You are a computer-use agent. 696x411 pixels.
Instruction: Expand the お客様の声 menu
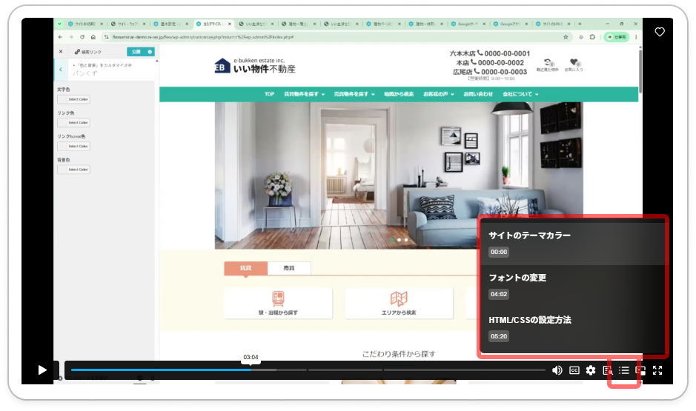pyautogui.click(x=439, y=94)
